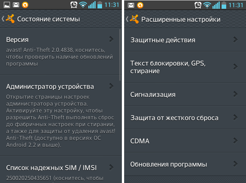Tap the alarm clock icon in left status bar
This screenshot has height=183, width=246.
click(x=74, y=5)
